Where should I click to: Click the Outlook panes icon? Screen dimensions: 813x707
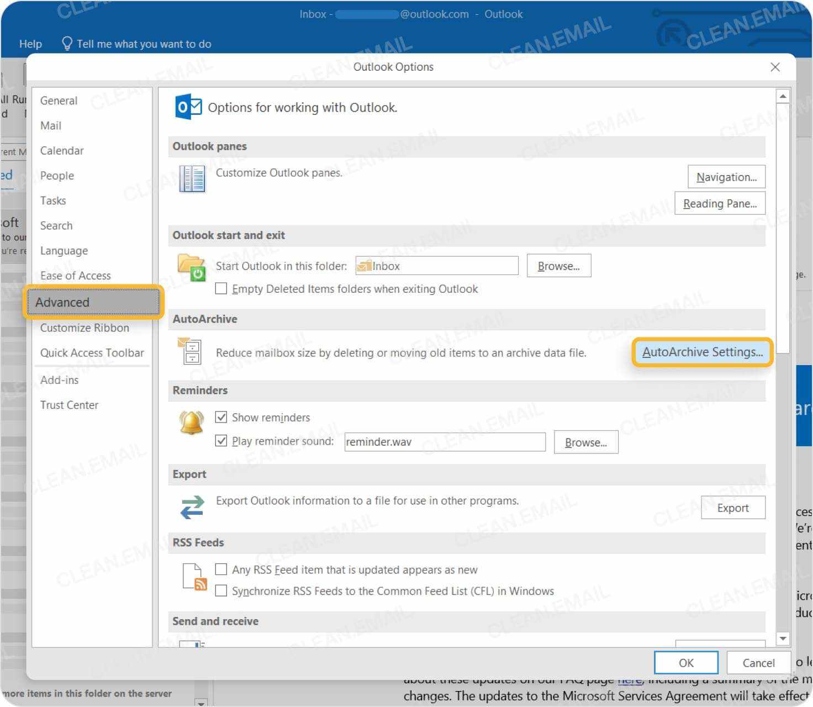tap(191, 178)
